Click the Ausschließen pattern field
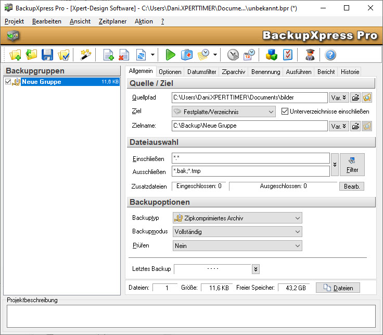The width and height of the screenshot is (383, 335). coord(251,171)
